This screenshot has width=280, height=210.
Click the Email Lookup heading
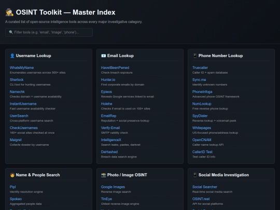pyautogui.click(x=120, y=55)
